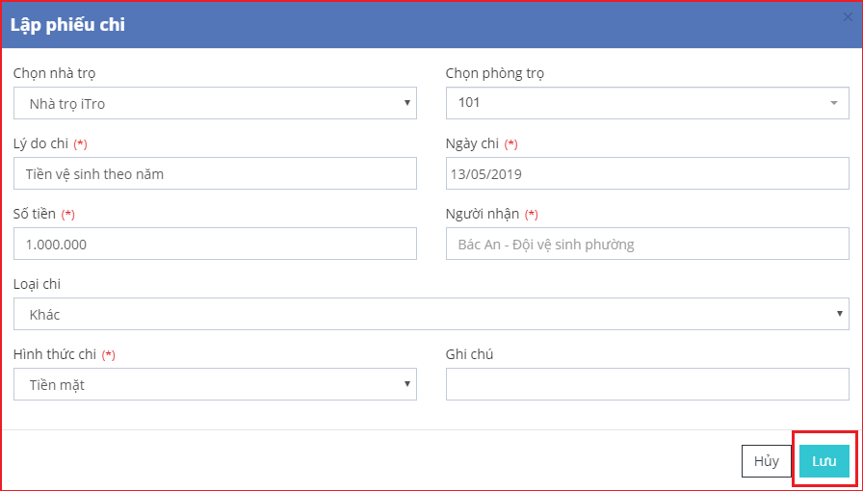The width and height of the screenshot is (863, 491).
Task: Click the Người nhận input field
Action: 647,244
